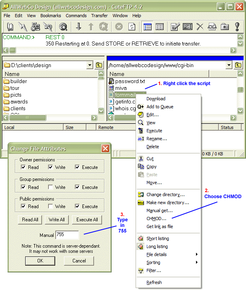Viewport: 246px width, 290px height.
Task: Click the Delete X toolbar icon
Action: click(200, 27)
